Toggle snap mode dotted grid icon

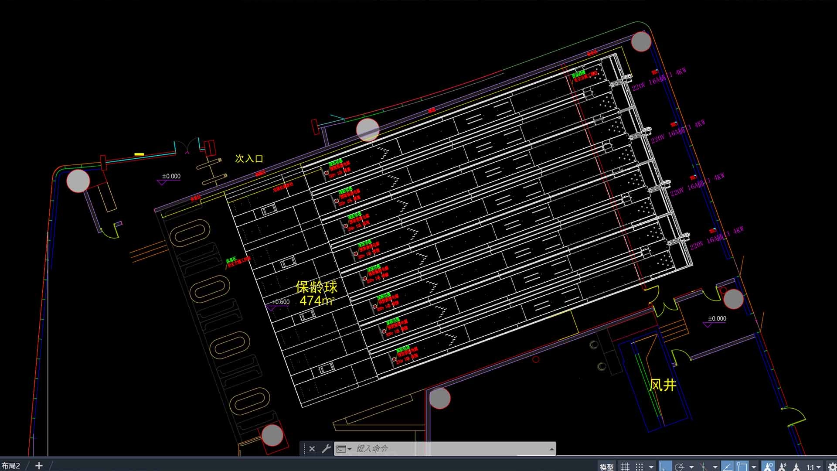(639, 467)
